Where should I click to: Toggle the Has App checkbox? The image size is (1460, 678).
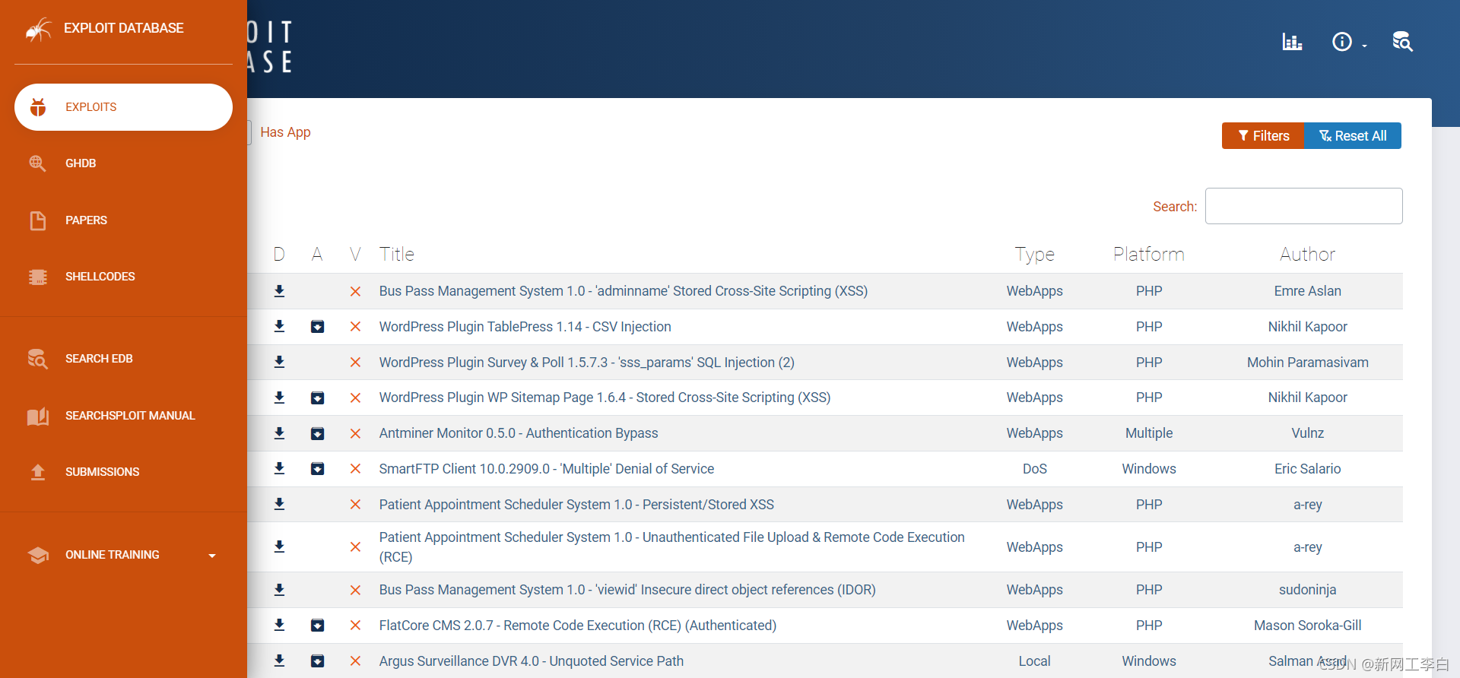click(249, 132)
